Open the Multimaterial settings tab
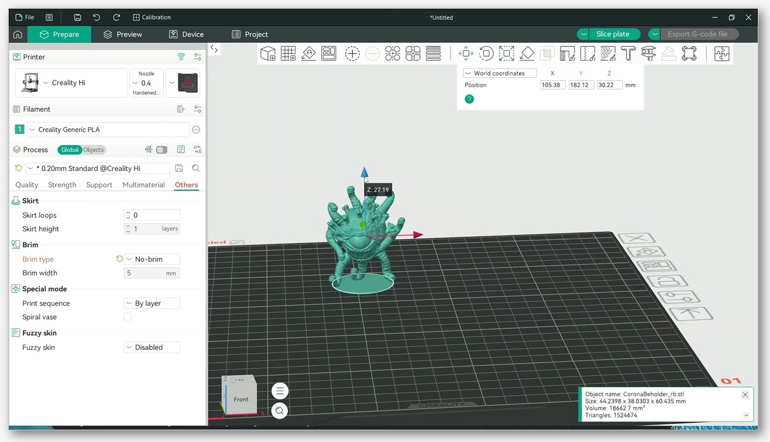Screen dimensions: 770x442 pyautogui.click(x=143, y=185)
